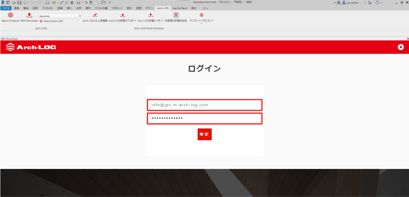This screenshot has height=197, width=409.
Task: Click the Arch-LOG Finish Schedule panel label
Action: (x=149, y=28)
